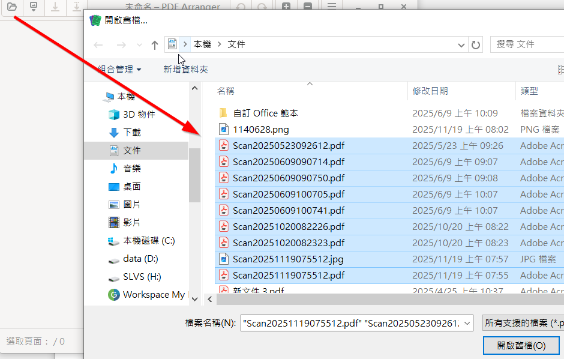Open the 自訂 Office 範本 folder

pos(265,113)
